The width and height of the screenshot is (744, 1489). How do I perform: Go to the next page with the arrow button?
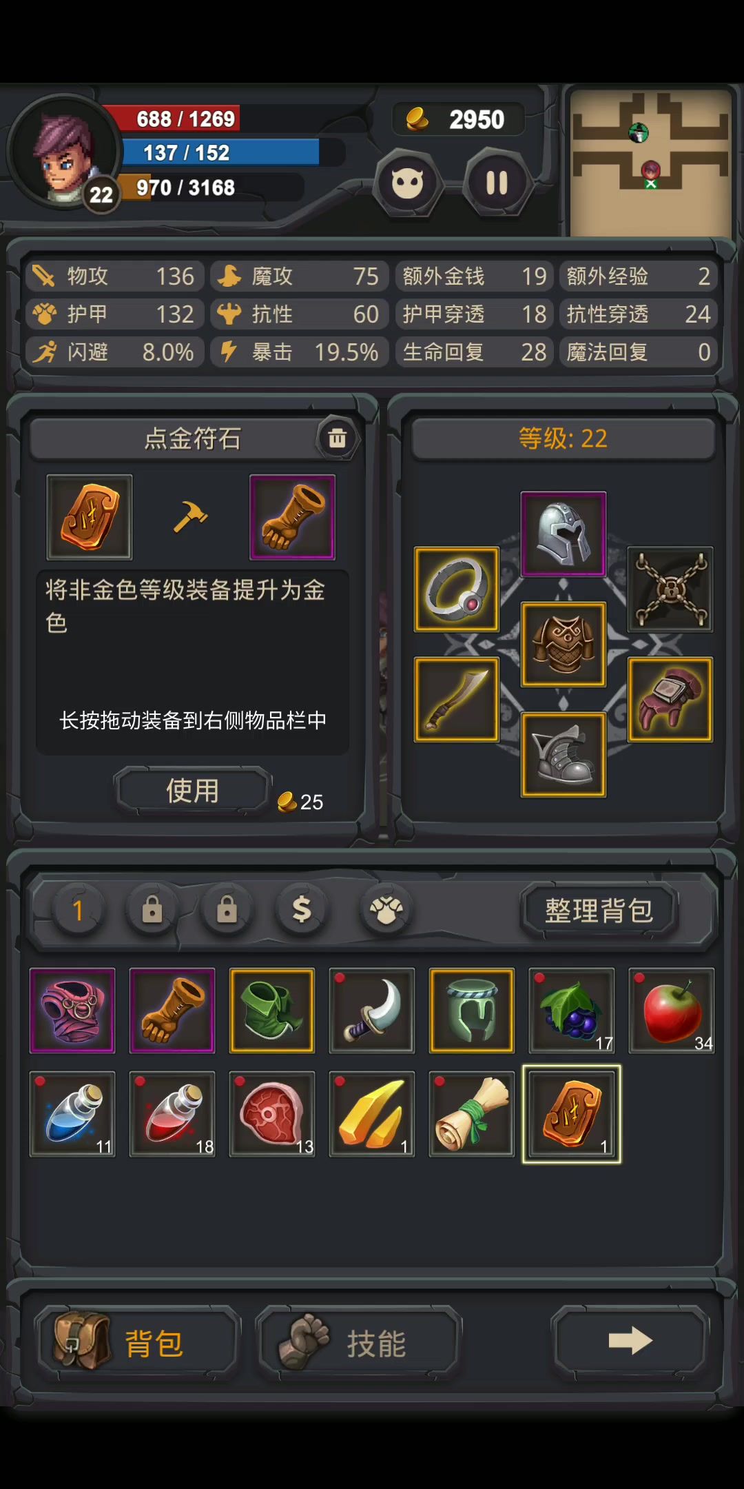pyautogui.click(x=631, y=1341)
